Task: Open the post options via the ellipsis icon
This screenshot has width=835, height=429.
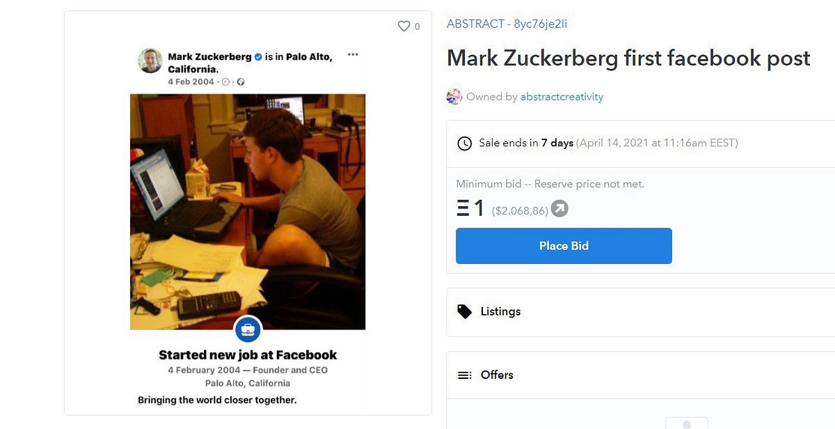Action: tap(353, 54)
